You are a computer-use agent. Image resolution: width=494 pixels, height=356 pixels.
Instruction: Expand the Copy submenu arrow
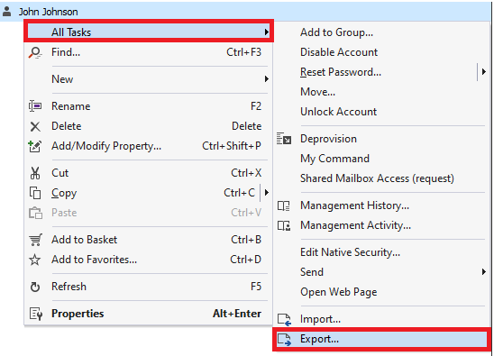click(267, 193)
